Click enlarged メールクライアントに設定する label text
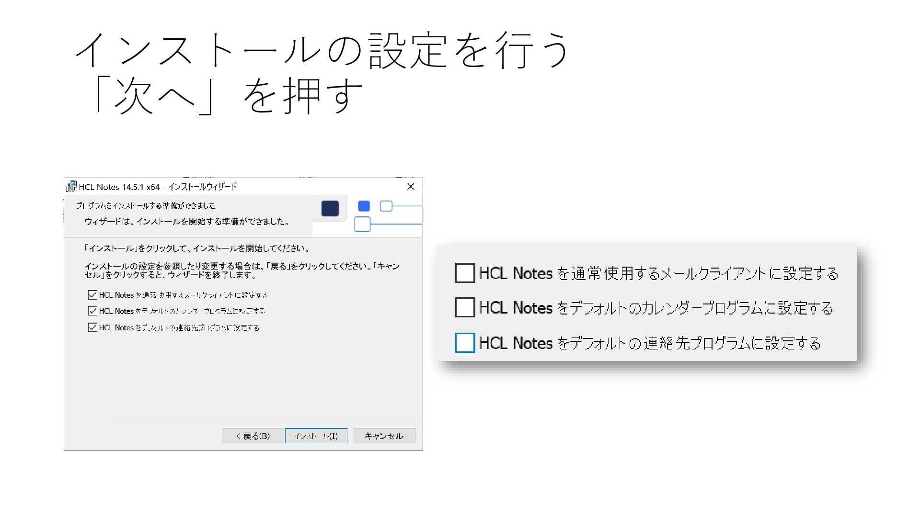Screen dimensions: 920x517 (658, 273)
